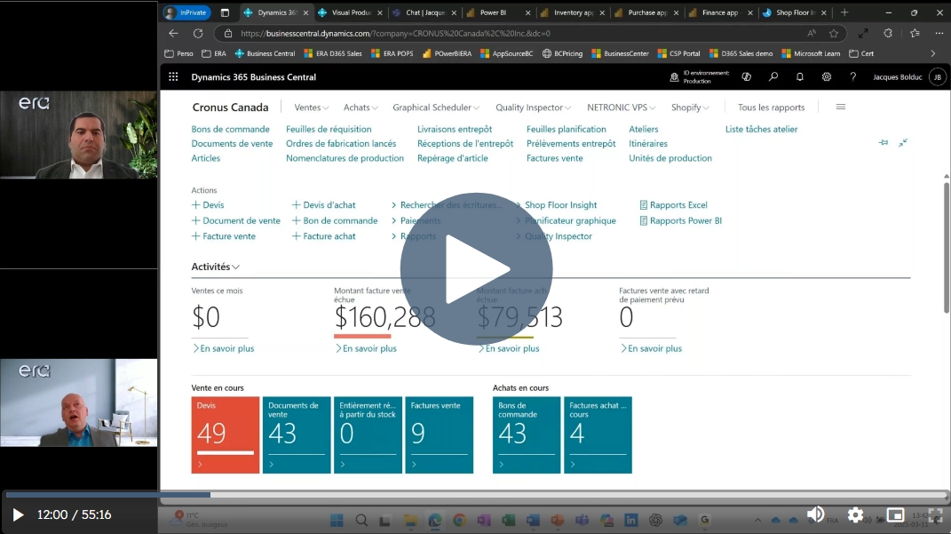The image size is (951, 534).
Task: Show more bookmarks with chevron
Action: (x=933, y=53)
